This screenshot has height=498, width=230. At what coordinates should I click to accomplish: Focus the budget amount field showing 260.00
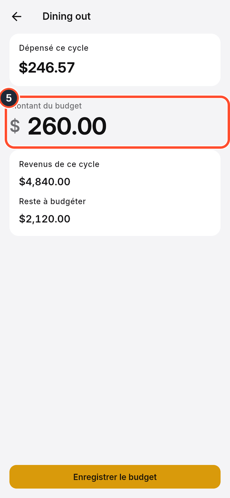coord(117,122)
